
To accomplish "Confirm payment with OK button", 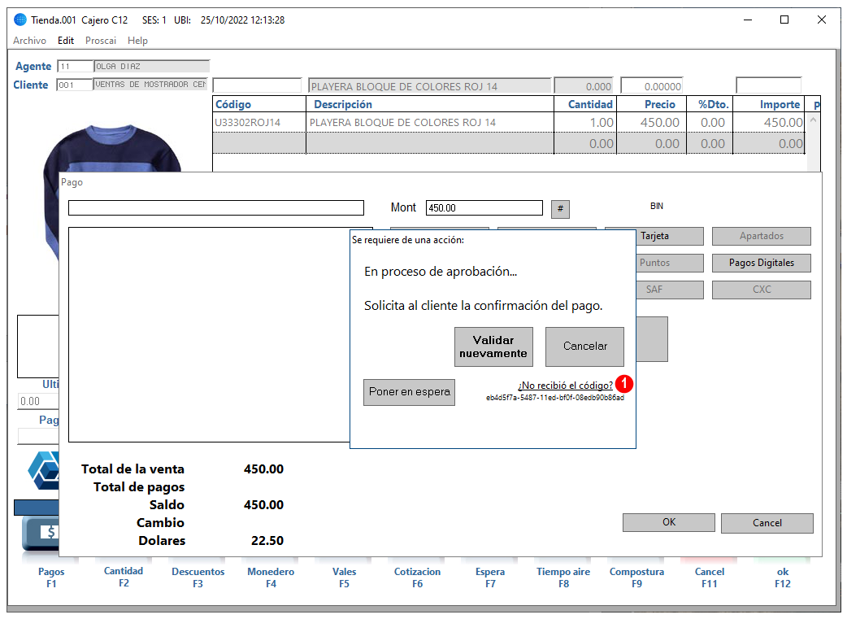I will [x=669, y=523].
